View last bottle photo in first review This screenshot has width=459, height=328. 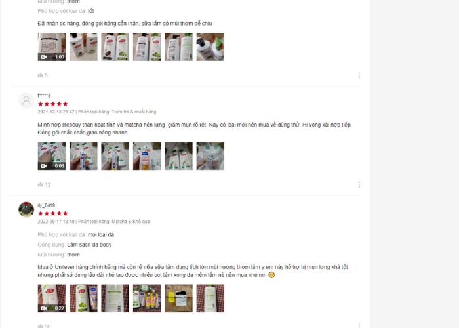(210, 47)
